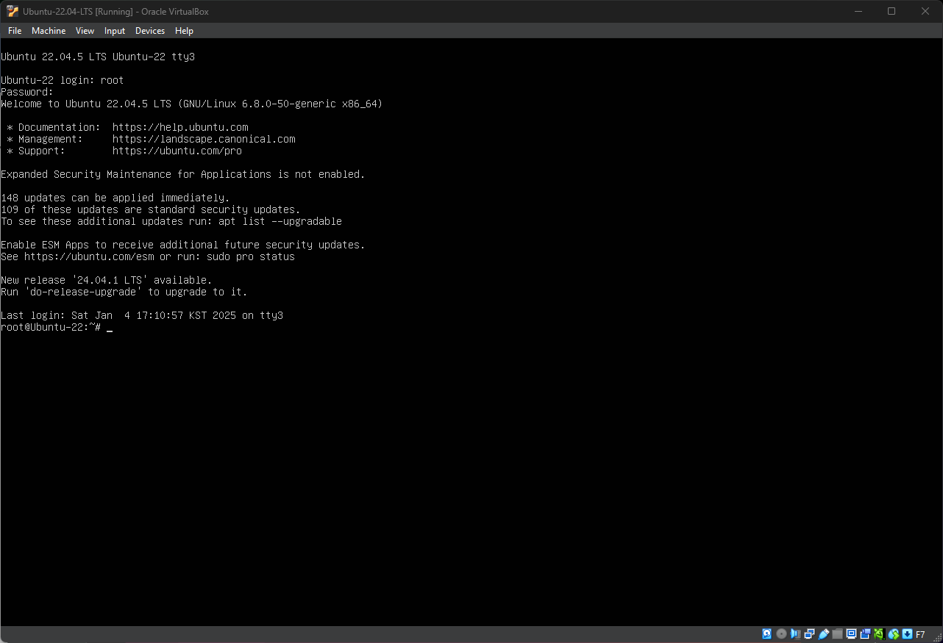The height and width of the screenshot is (643, 943).
Task: Click the 'Expanded Security Maintenance' line
Action: click(183, 174)
